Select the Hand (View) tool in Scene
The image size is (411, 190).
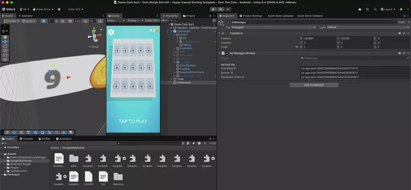[5, 37]
